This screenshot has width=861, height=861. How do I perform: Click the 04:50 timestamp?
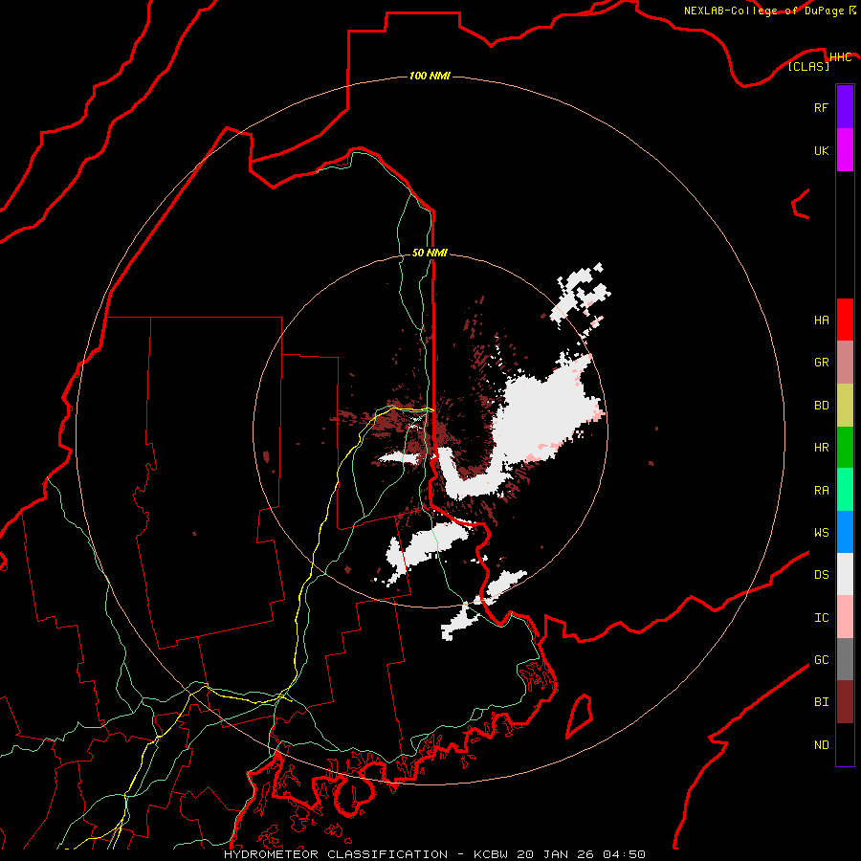tap(624, 854)
